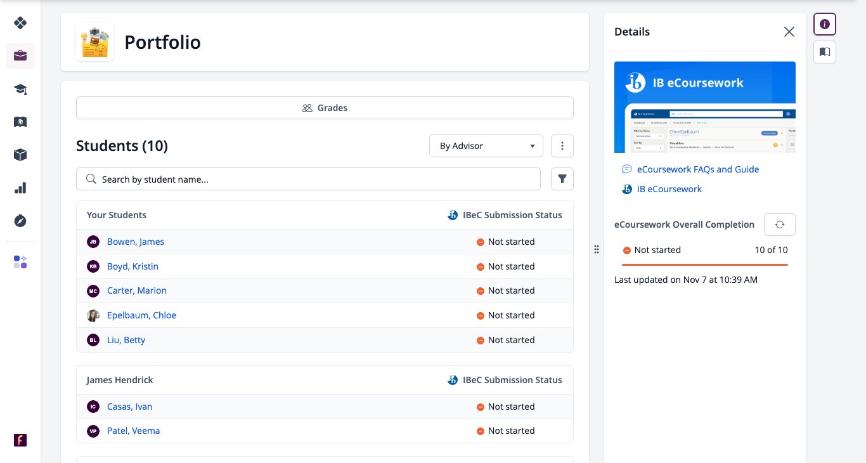The height and width of the screenshot is (463, 866).
Task: Open the IB eCoursework link
Action: (669, 189)
